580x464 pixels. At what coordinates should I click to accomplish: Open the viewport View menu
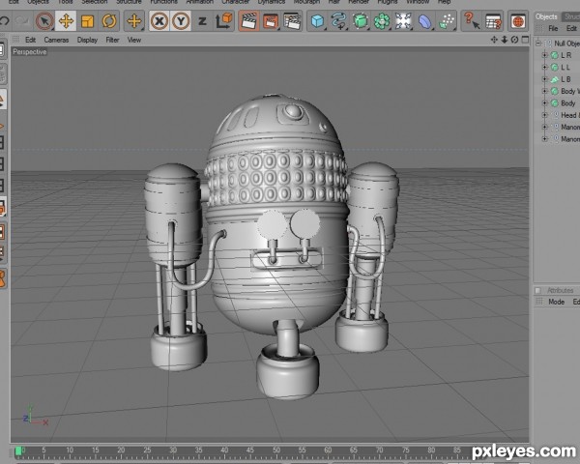(x=134, y=40)
